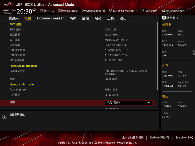The width and height of the screenshot is (195, 146).
Task: Switch to 收藏夹 tab
Action: pos(14,18)
